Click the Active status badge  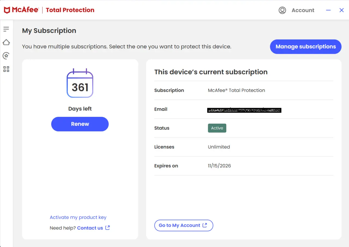click(217, 128)
